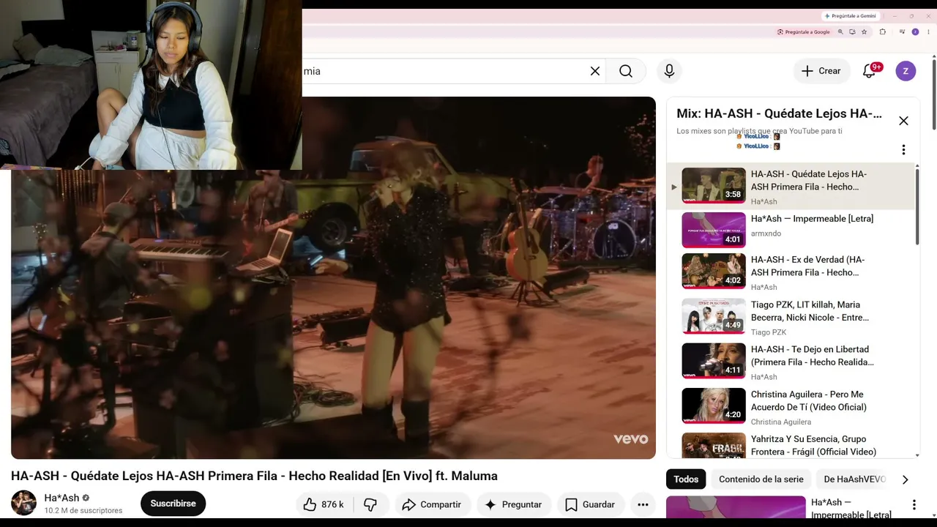Image resolution: width=937 pixels, height=527 pixels.
Task: Play the Tiago PZK Entre playlist thumbnail
Action: (714, 316)
